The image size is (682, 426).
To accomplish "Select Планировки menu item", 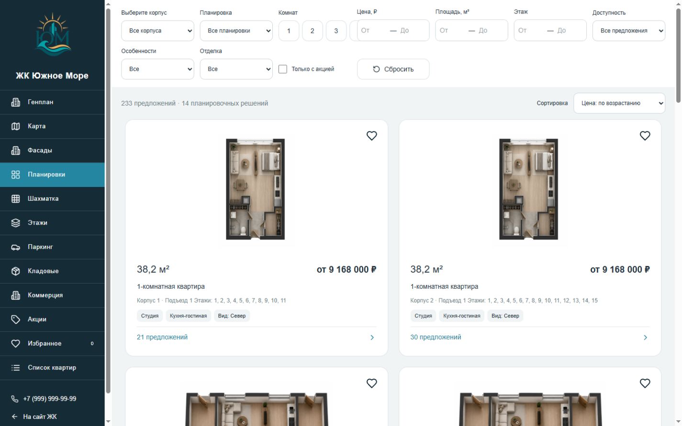I will tap(52, 175).
